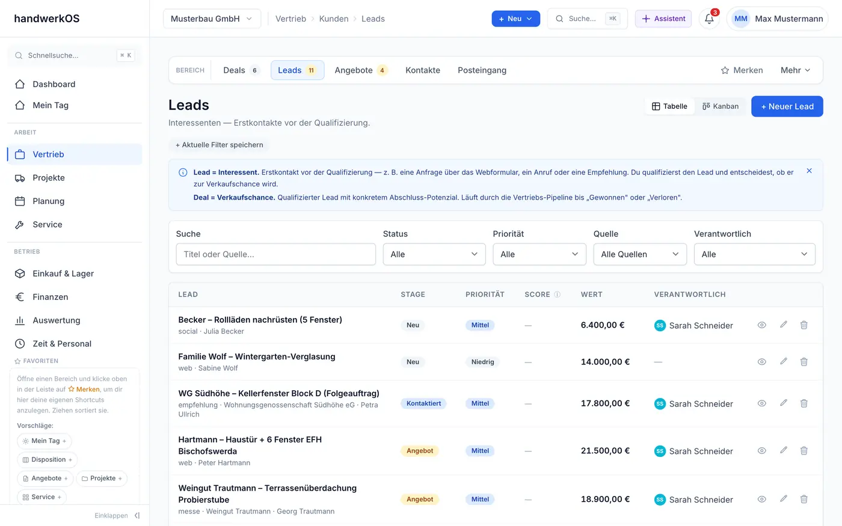Screen dimensions: 842x526
Task: Delete the Hartmann Haustür lead
Action: pos(804,450)
